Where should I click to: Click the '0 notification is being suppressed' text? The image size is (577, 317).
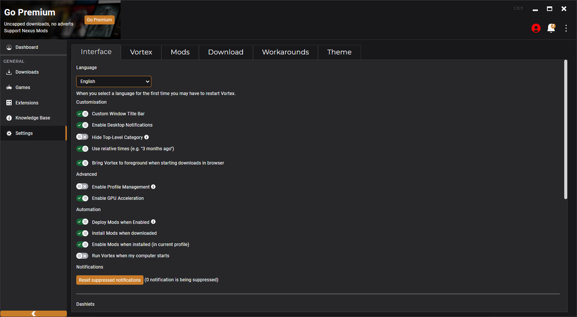pyautogui.click(x=181, y=280)
